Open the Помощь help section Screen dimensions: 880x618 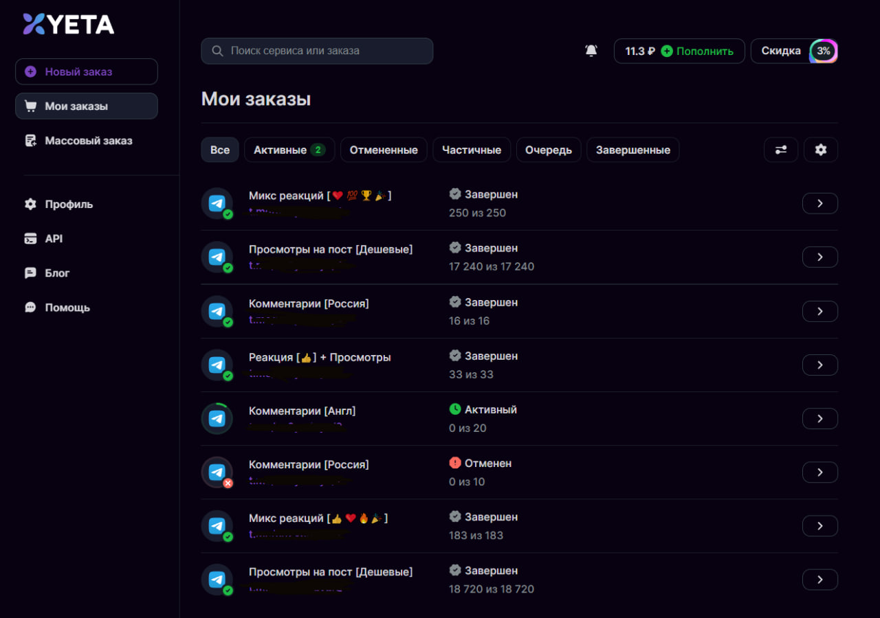pos(67,308)
